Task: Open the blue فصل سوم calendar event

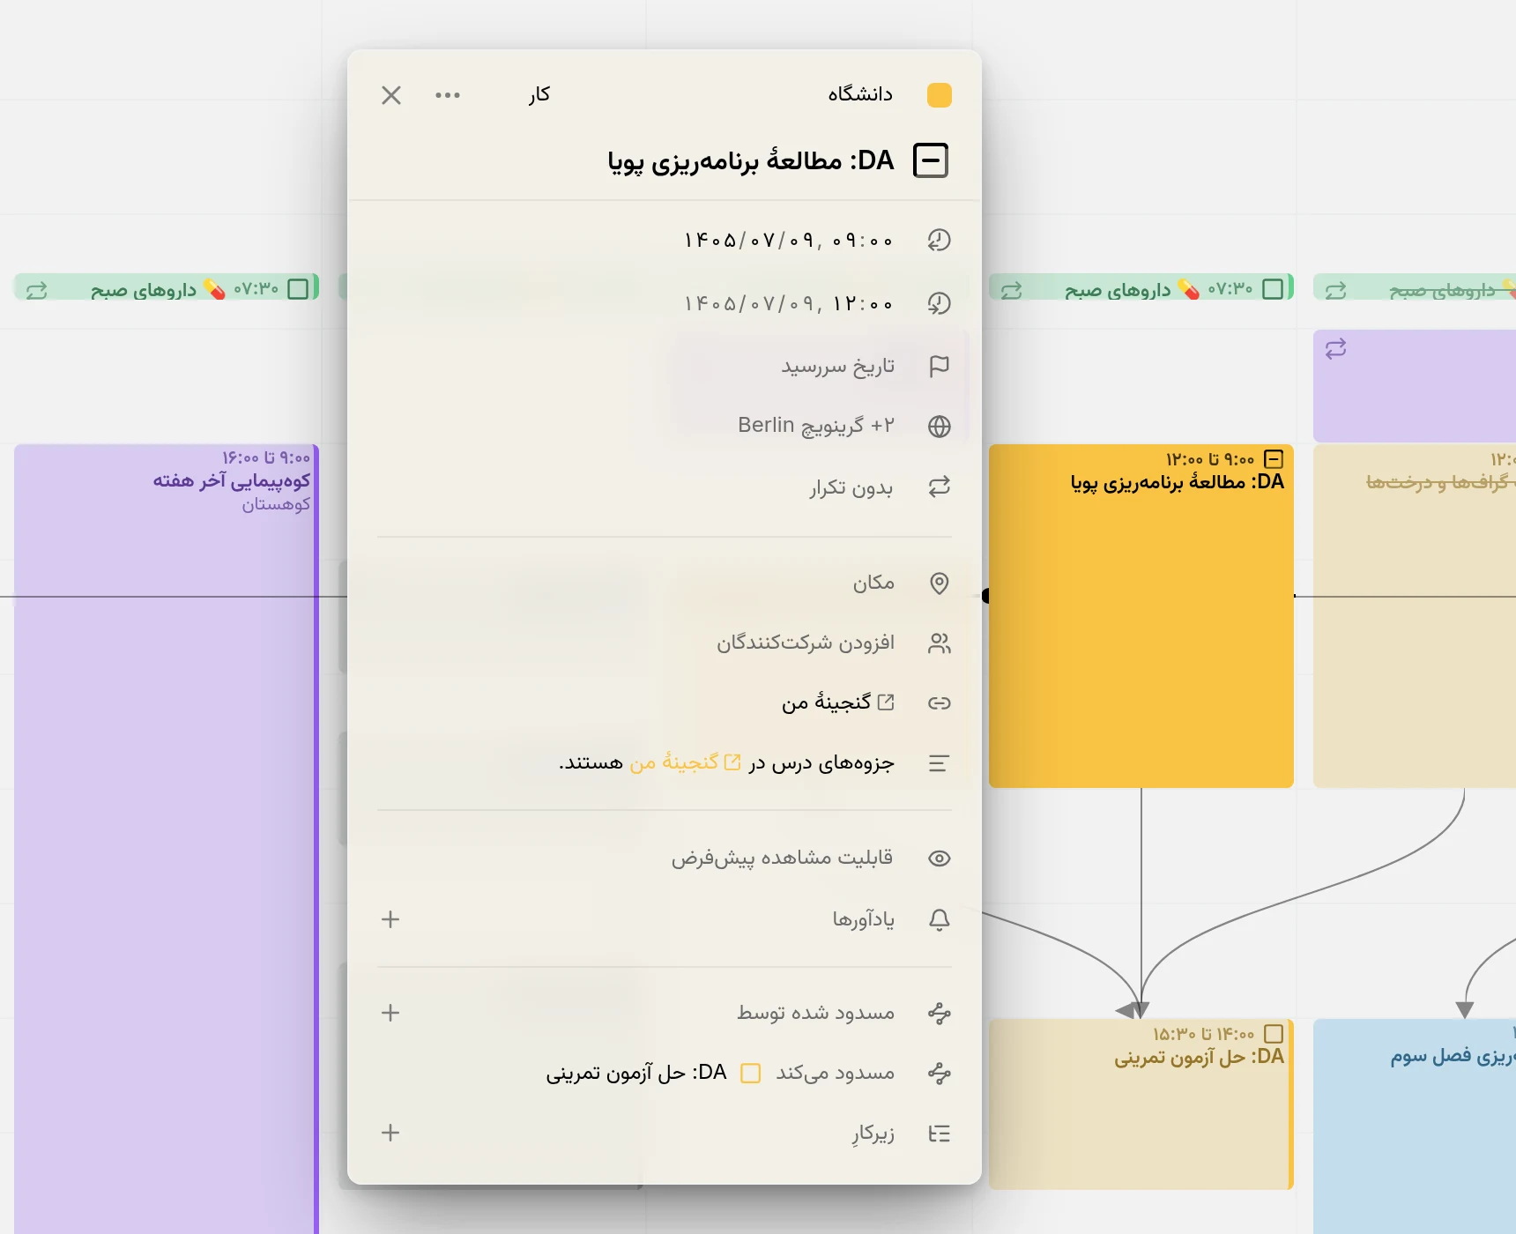Action: point(1415,1126)
